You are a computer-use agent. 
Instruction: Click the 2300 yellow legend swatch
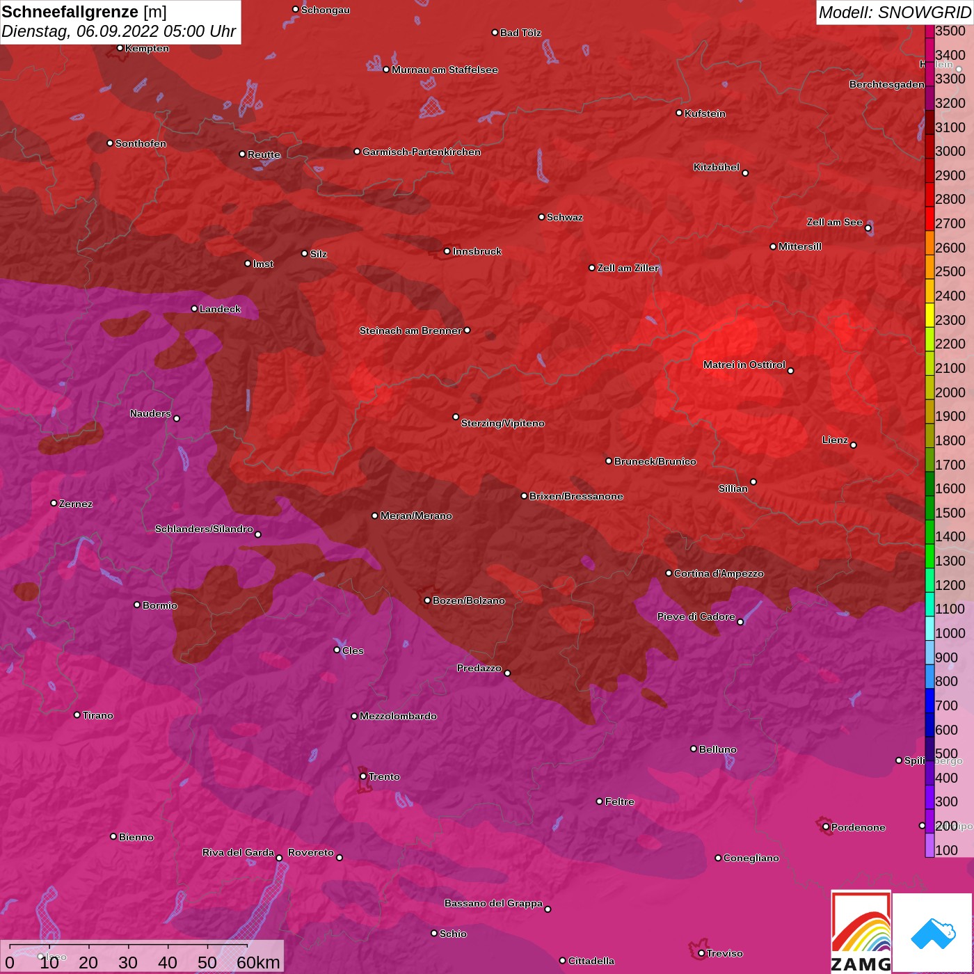tap(929, 314)
